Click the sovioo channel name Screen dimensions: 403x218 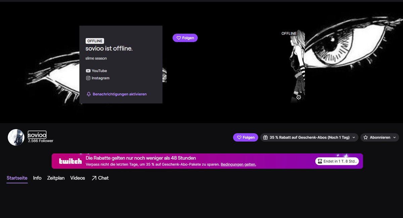(x=37, y=134)
